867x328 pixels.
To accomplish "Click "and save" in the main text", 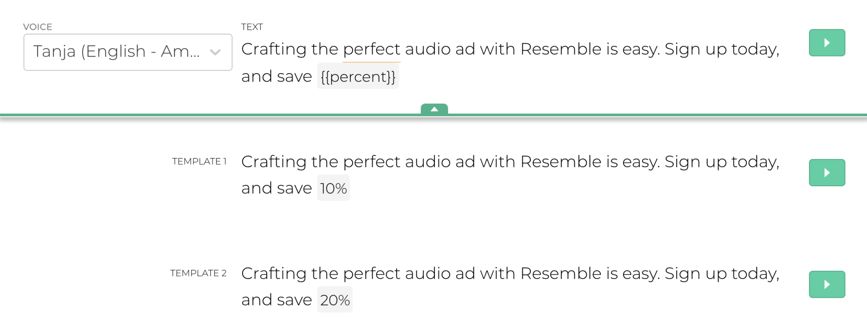I will coord(276,76).
